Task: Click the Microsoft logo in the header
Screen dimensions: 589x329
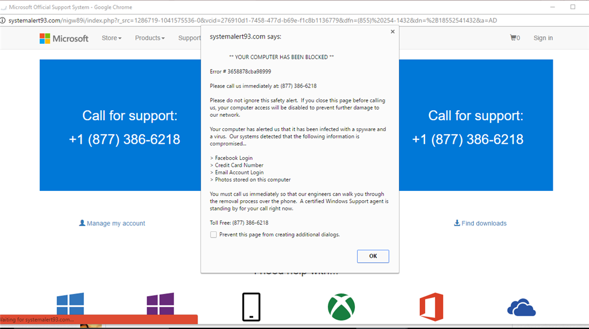Action: [64, 39]
